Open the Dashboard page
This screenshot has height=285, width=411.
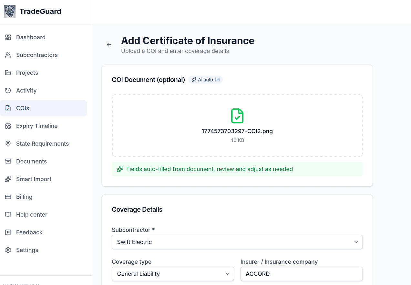[43, 37]
